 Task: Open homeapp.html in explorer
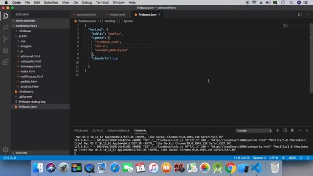click(30, 66)
